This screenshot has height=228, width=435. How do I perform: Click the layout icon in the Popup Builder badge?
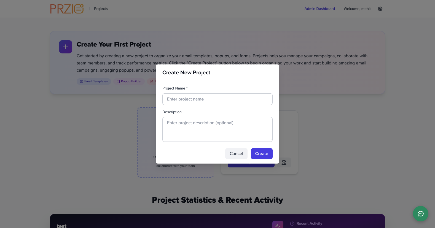[118, 81]
